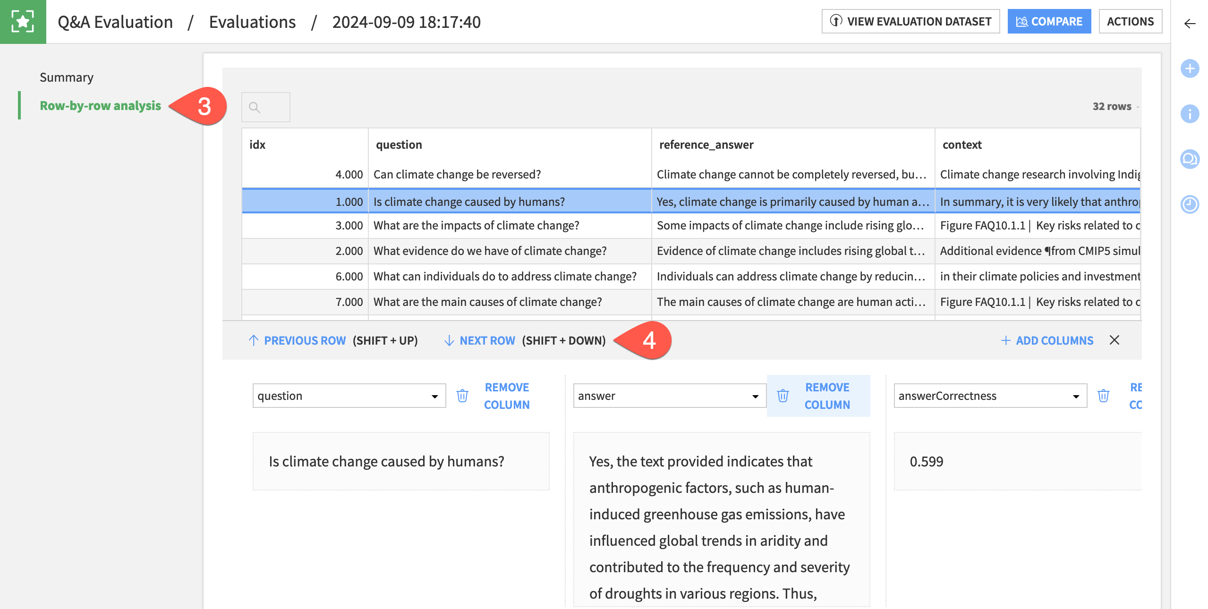Open the history clock icon in sidebar

1190,204
